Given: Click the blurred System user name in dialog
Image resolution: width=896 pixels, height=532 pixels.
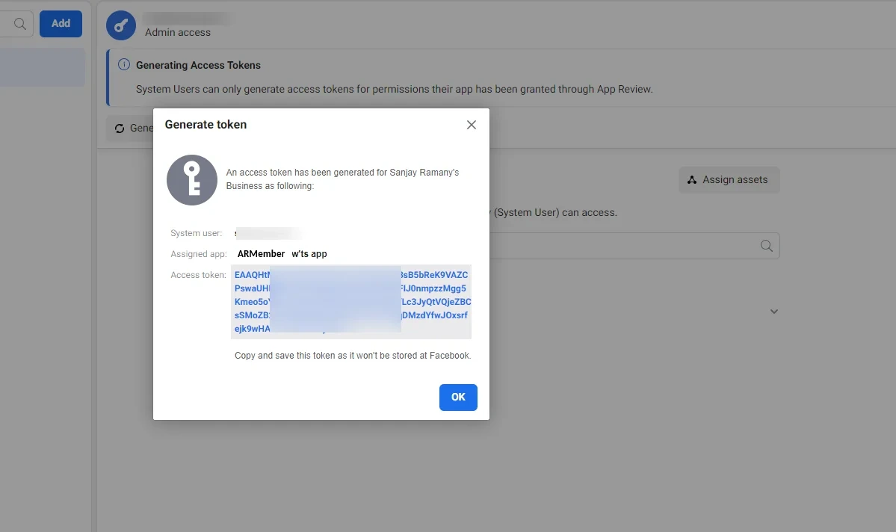Looking at the screenshot, I should [x=268, y=233].
